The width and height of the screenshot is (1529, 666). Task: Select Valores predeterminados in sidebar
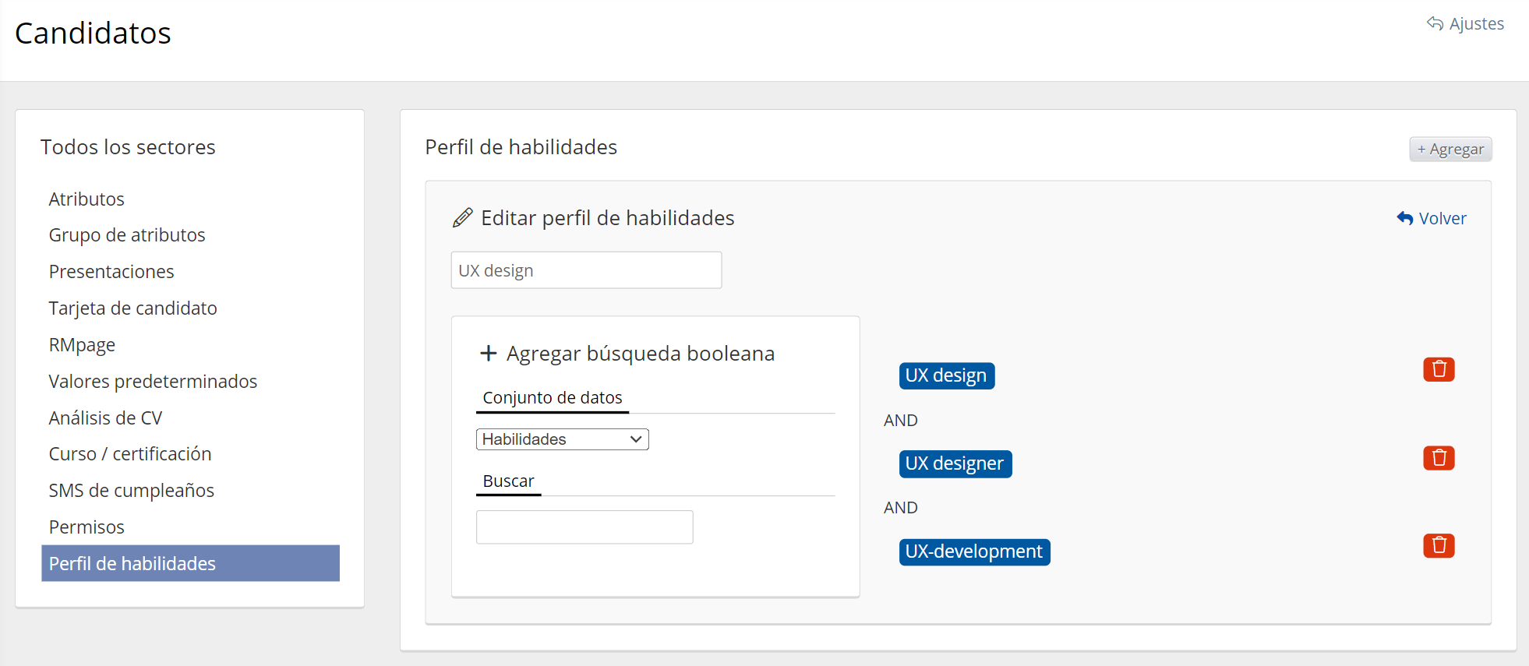pyautogui.click(x=153, y=382)
